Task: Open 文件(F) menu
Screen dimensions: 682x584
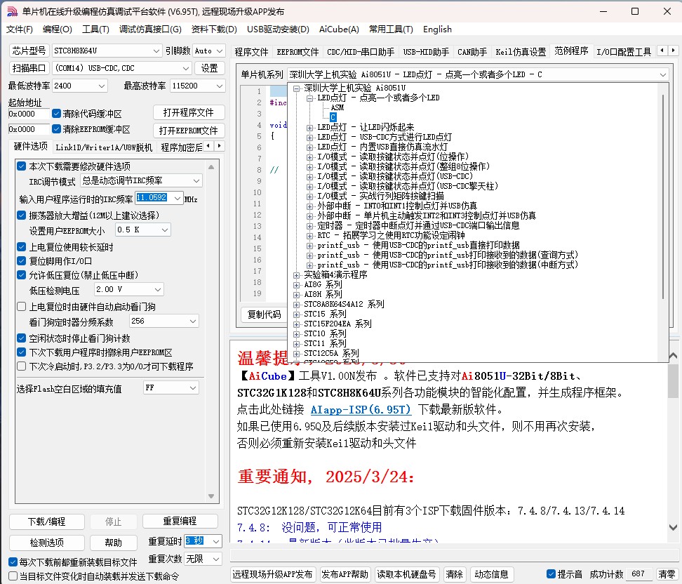Action: coord(19,29)
